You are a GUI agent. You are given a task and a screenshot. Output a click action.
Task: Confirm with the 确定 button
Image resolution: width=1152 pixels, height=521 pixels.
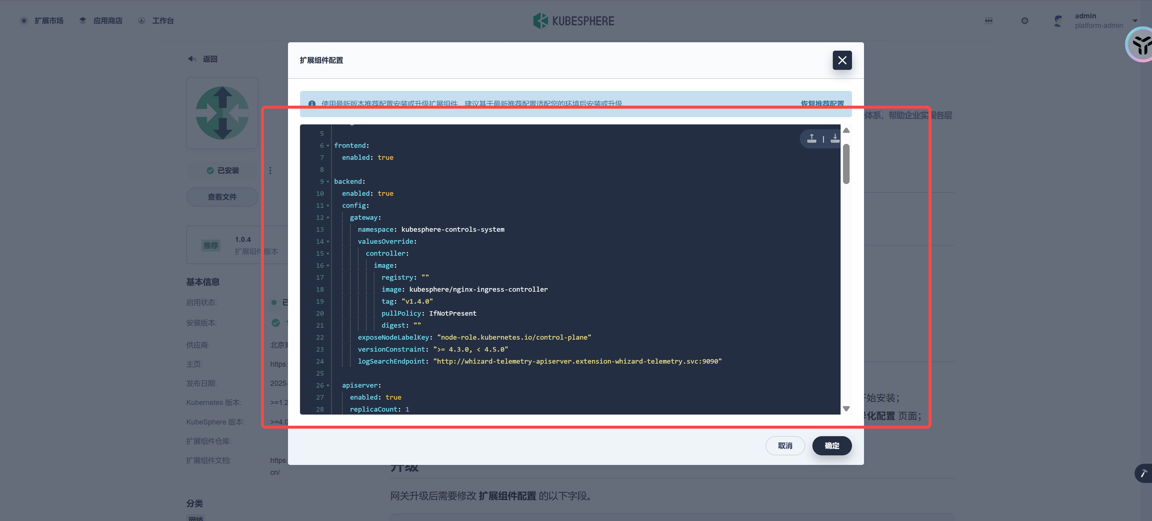(x=832, y=445)
